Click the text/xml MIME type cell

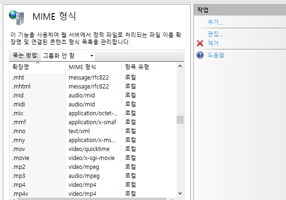click(x=79, y=131)
